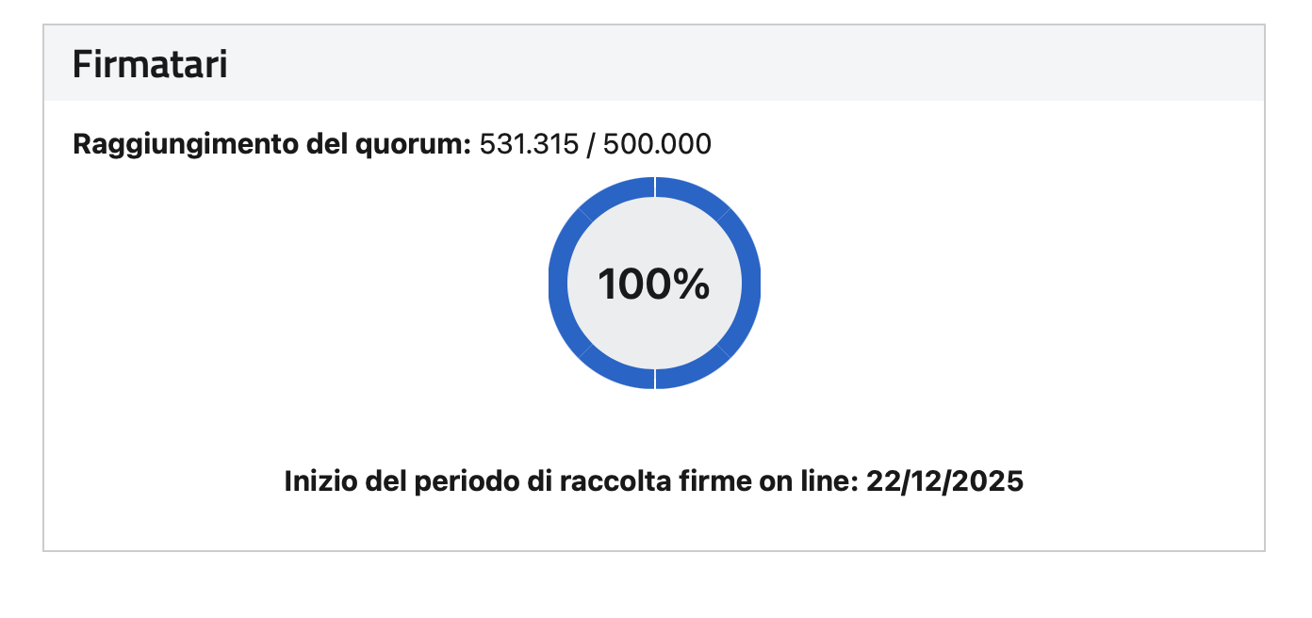Click the 531.315 signature count
The width and height of the screenshot is (1312, 618).
[529, 144]
